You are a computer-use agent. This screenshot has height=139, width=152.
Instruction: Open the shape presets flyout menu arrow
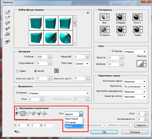[x=88, y=13]
